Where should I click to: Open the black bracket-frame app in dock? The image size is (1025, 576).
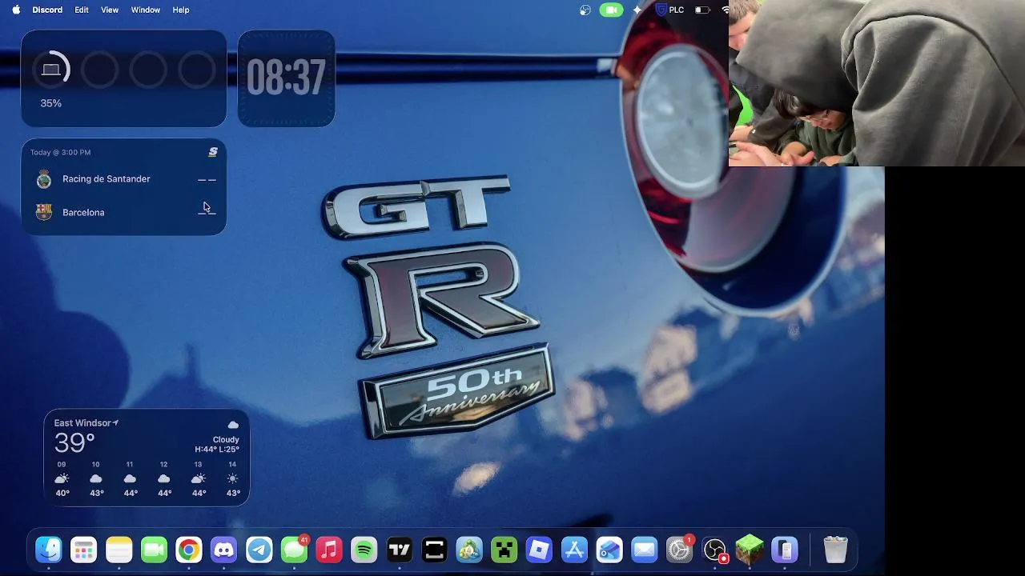[x=434, y=550]
